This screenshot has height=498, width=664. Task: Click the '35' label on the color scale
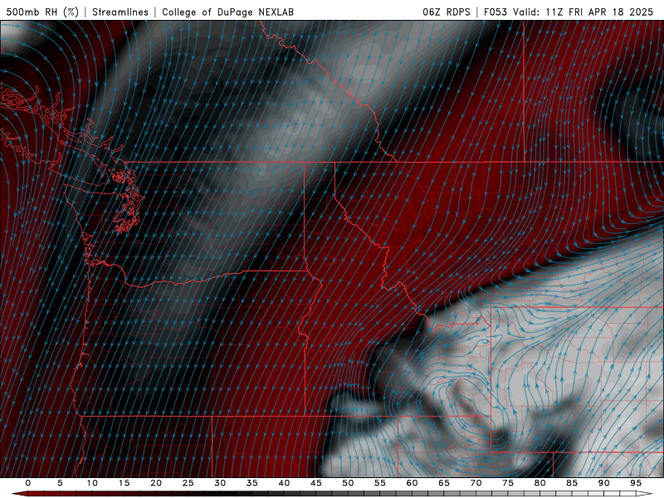coord(252,483)
